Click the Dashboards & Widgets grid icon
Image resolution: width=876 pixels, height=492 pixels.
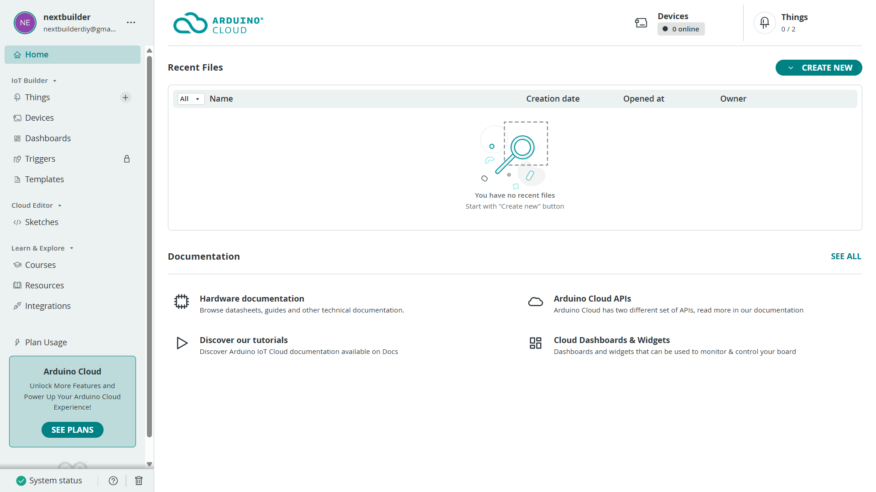pyautogui.click(x=536, y=343)
